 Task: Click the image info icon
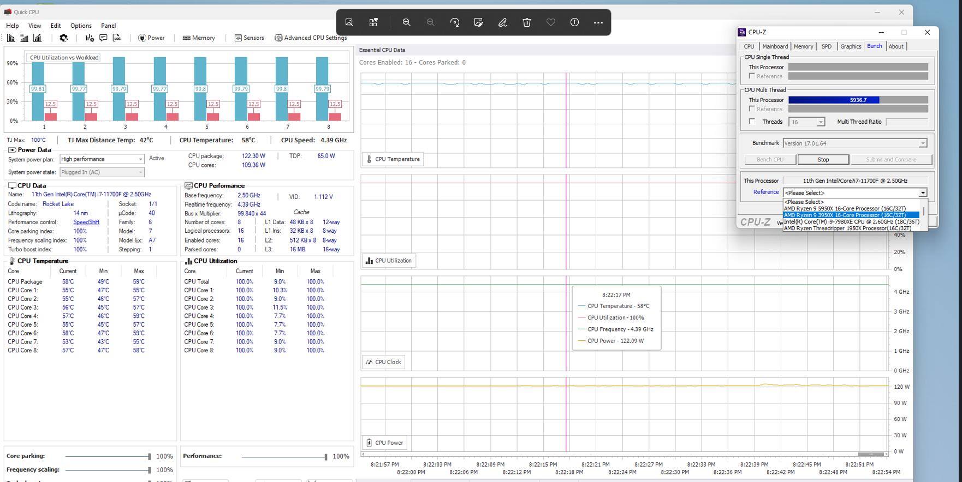coord(574,22)
